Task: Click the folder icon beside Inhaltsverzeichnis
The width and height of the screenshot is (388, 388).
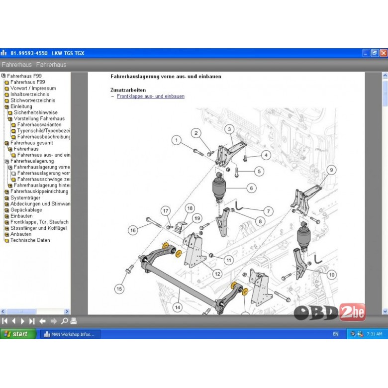Action: click(7, 95)
